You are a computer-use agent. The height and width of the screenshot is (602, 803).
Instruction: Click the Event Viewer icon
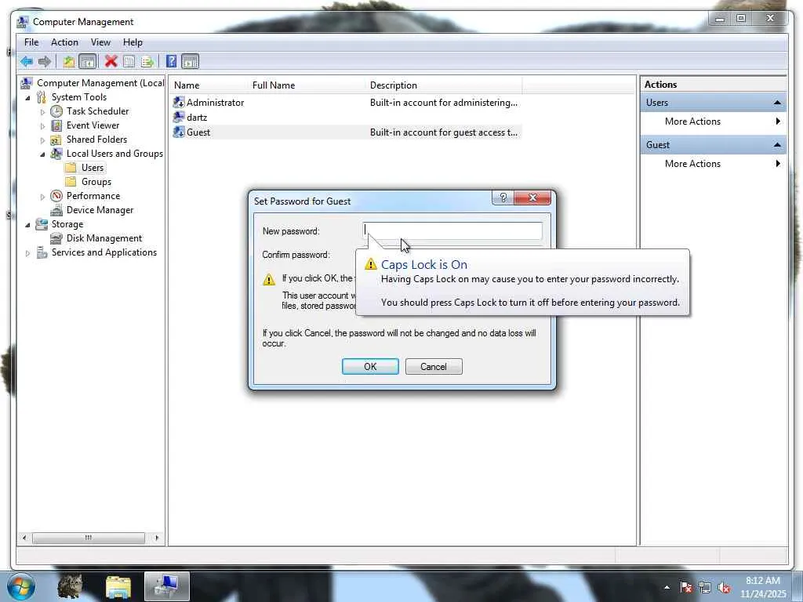(56, 125)
